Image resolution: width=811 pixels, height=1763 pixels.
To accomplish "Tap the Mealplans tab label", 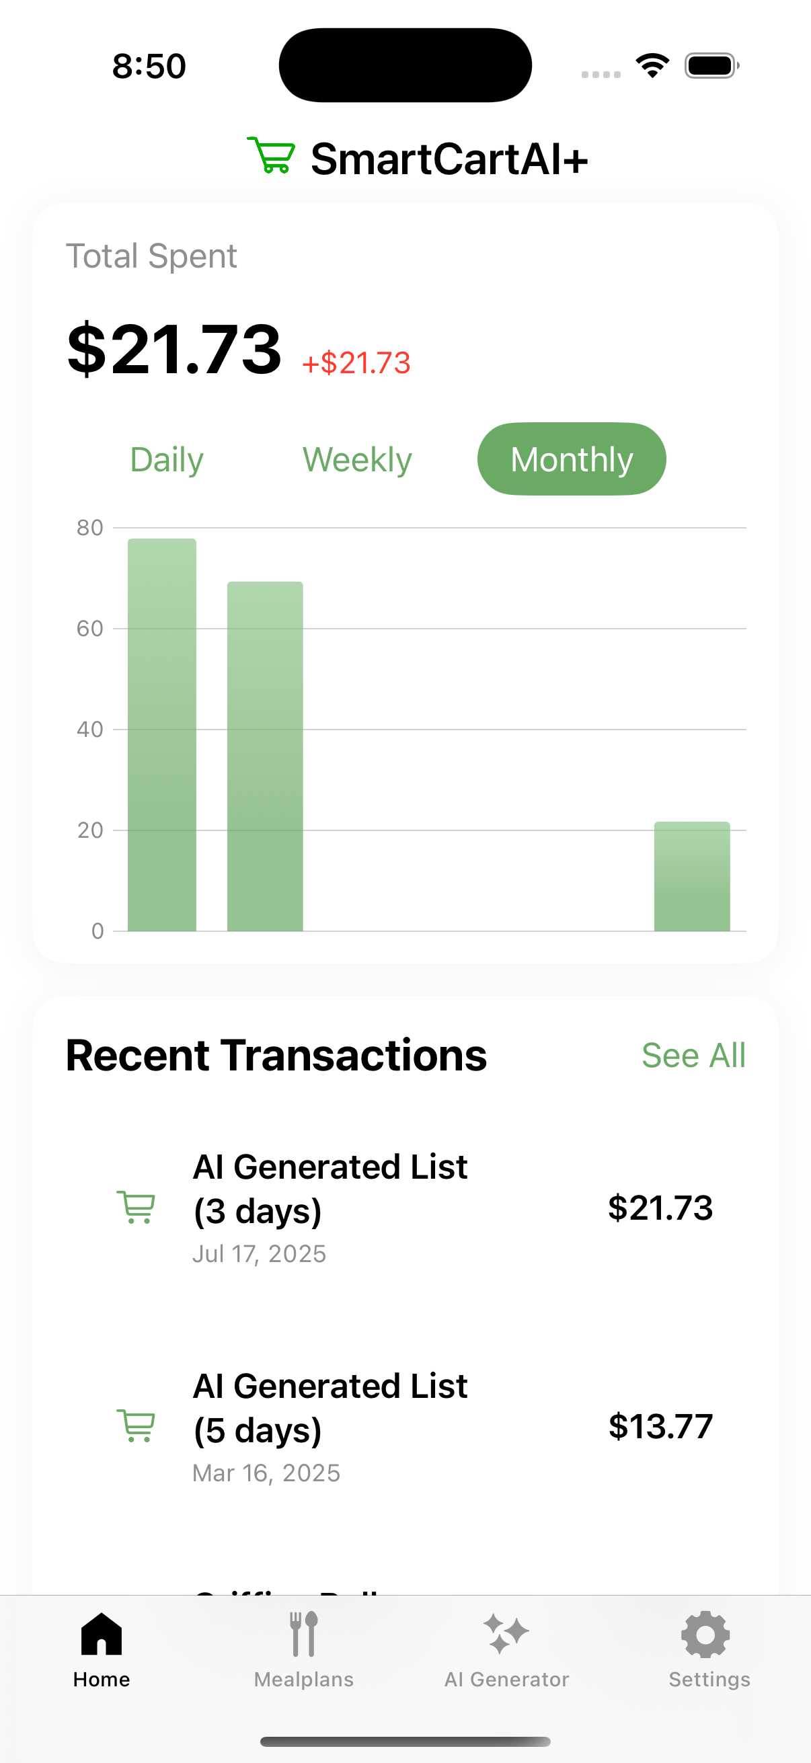I will [304, 1680].
